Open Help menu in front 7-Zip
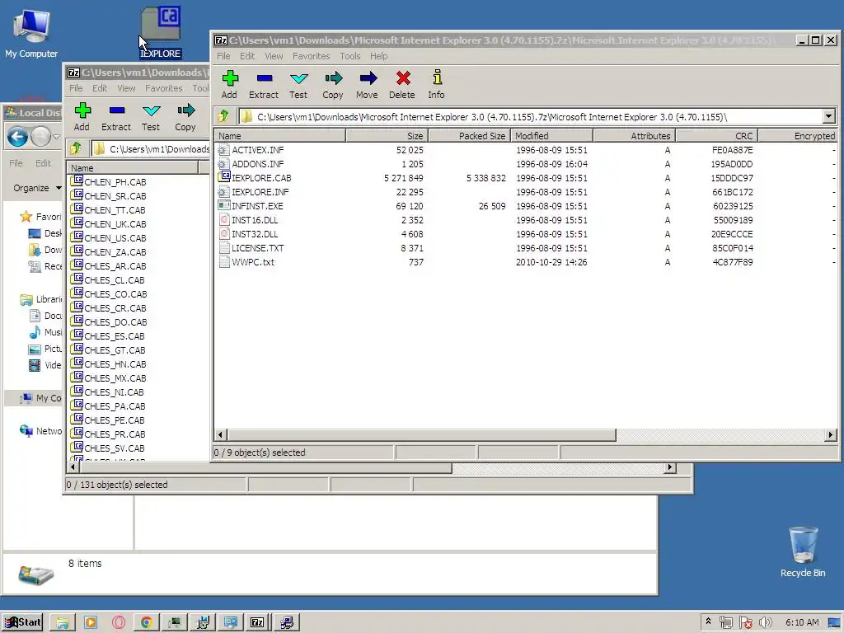Viewport: 844px width, 633px height. point(378,56)
